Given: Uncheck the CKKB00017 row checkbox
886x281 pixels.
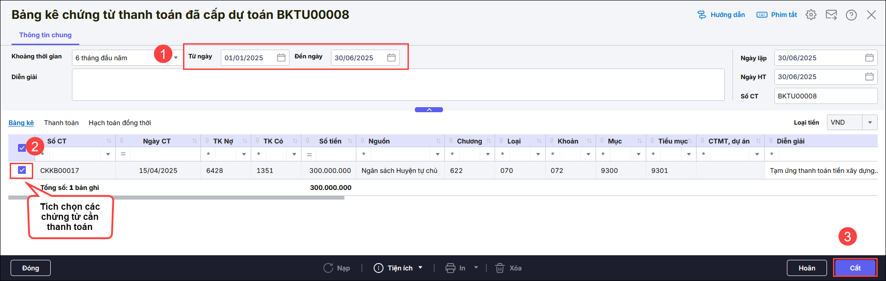Looking at the screenshot, I should 22,170.
